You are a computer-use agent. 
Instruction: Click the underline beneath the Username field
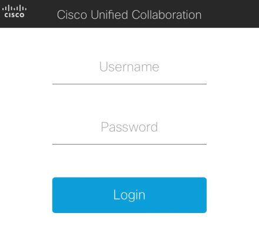(x=129, y=84)
